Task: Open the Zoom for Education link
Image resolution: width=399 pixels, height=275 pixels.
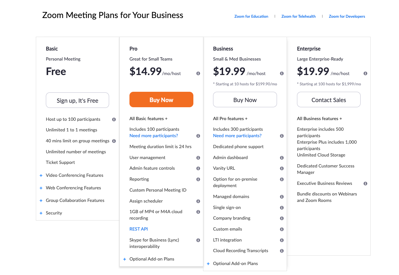Action: pos(251,16)
